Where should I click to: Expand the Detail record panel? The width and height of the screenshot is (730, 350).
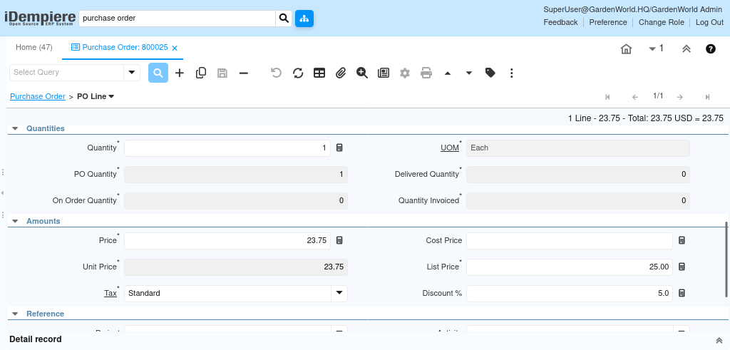coord(718,341)
